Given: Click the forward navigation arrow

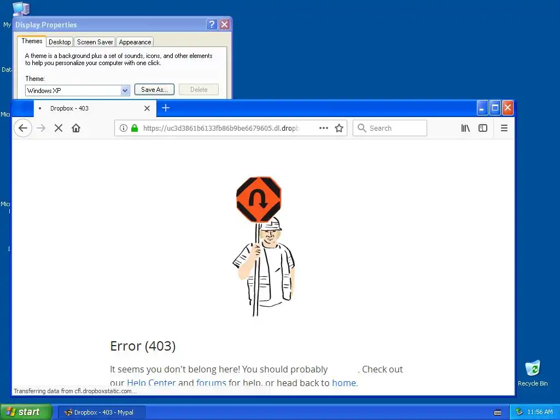Looking at the screenshot, I should [x=41, y=128].
